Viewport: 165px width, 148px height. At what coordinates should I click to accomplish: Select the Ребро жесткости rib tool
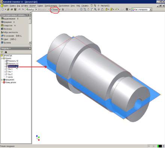click(9, 32)
